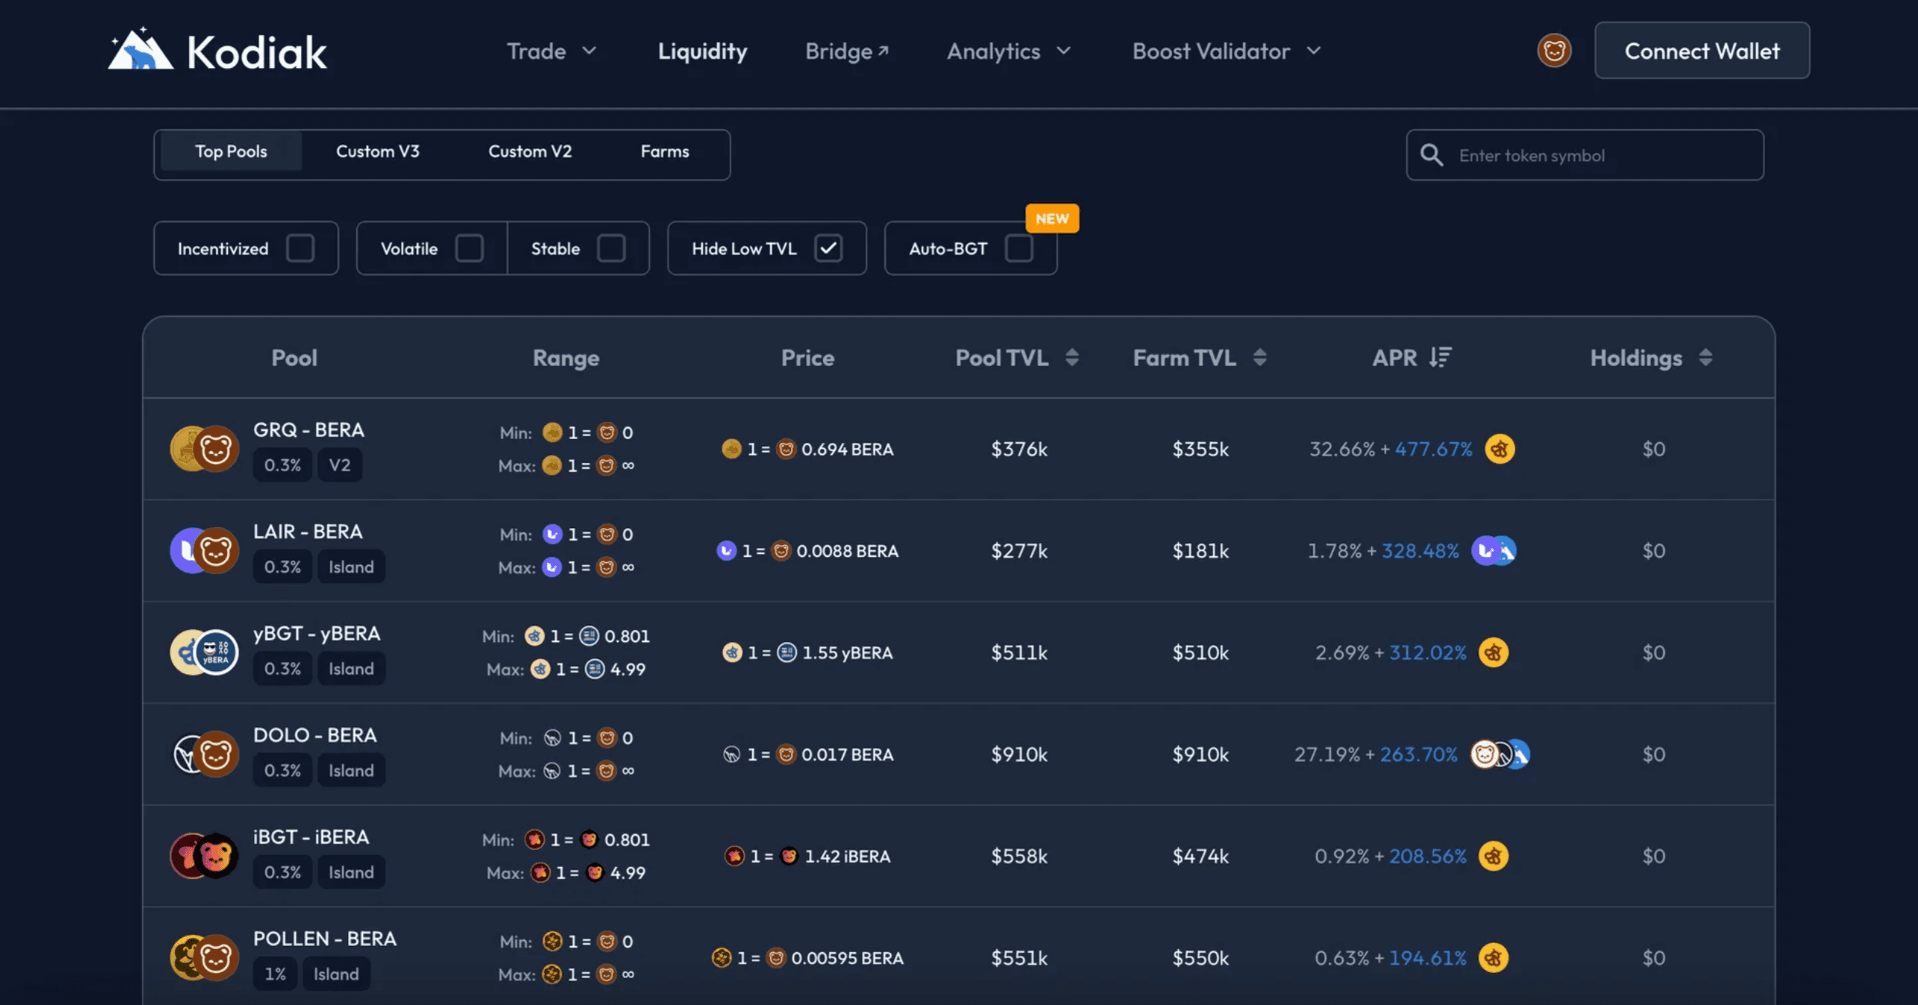1918x1005 pixels.
Task: Focus the Enter token symbol search field
Action: coord(1585,155)
